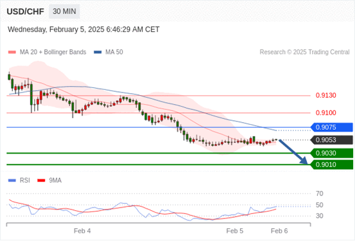Click the Feb 4 date axis label
The height and width of the screenshot is (241, 355).
pyautogui.click(x=82, y=231)
